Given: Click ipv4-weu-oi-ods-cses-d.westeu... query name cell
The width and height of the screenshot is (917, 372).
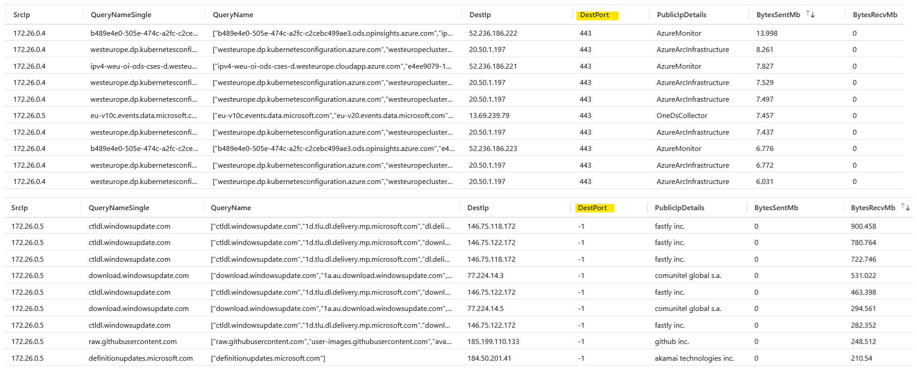Looking at the screenshot, I should click(x=143, y=66).
